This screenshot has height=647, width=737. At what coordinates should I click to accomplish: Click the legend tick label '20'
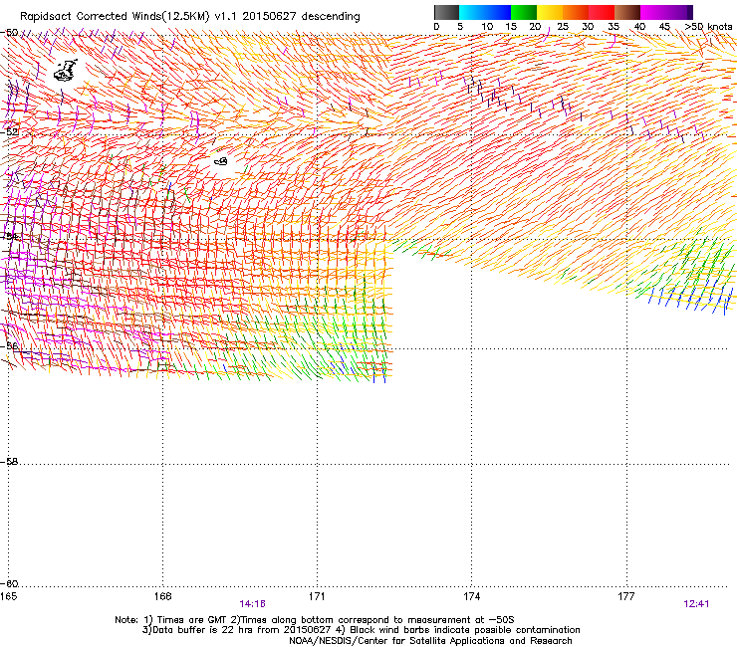535,27
